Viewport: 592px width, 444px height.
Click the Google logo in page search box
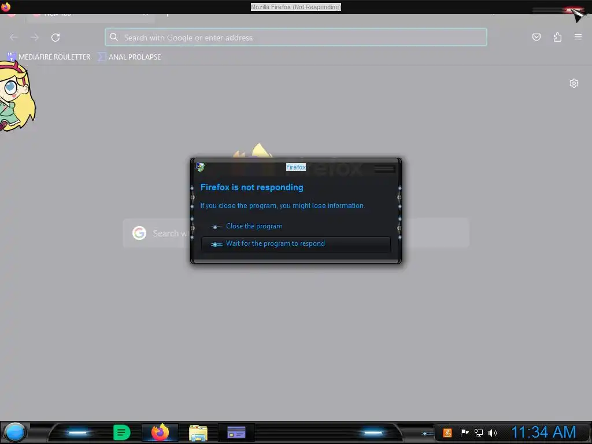pyautogui.click(x=139, y=233)
